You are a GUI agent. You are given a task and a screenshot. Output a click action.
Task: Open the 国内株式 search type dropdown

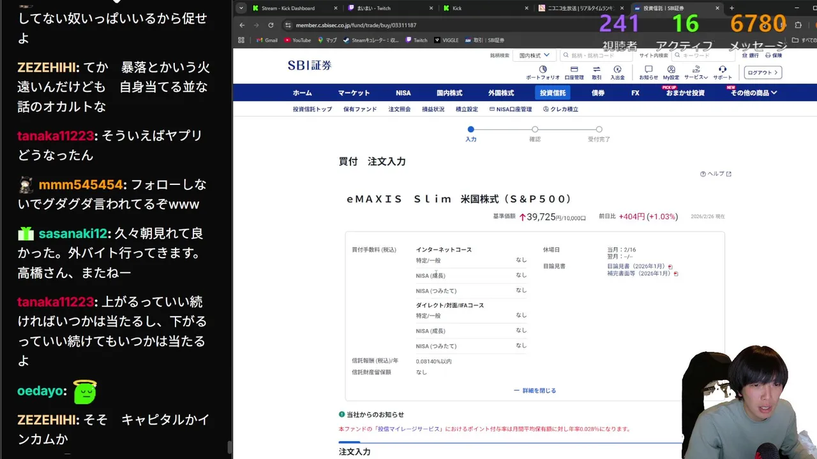tap(535, 55)
